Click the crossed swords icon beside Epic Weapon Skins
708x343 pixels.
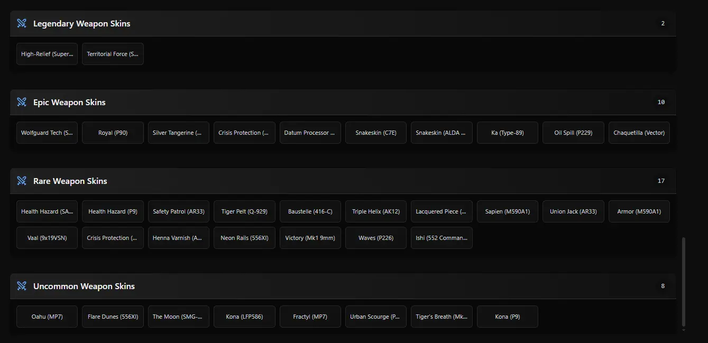tap(22, 102)
